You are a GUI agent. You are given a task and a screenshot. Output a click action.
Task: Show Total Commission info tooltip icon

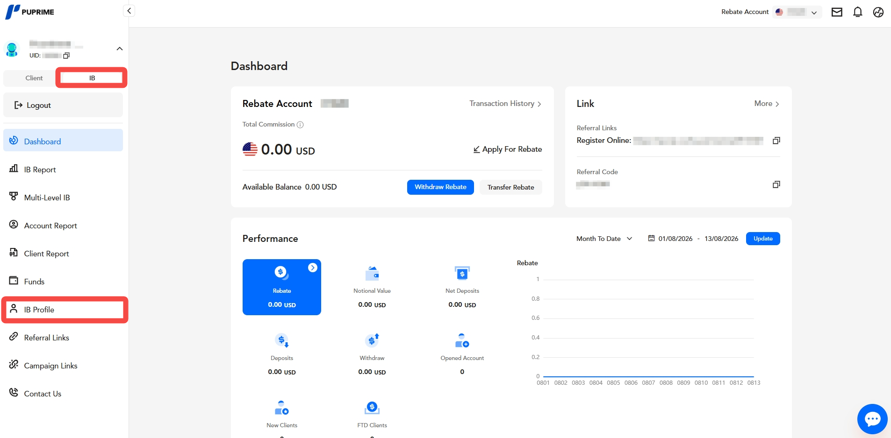pyautogui.click(x=300, y=125)
